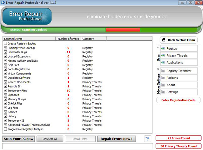The image size is (203, 150).
Task: Open Privacy Threats scan section
Action: click(x=179, y=55)
